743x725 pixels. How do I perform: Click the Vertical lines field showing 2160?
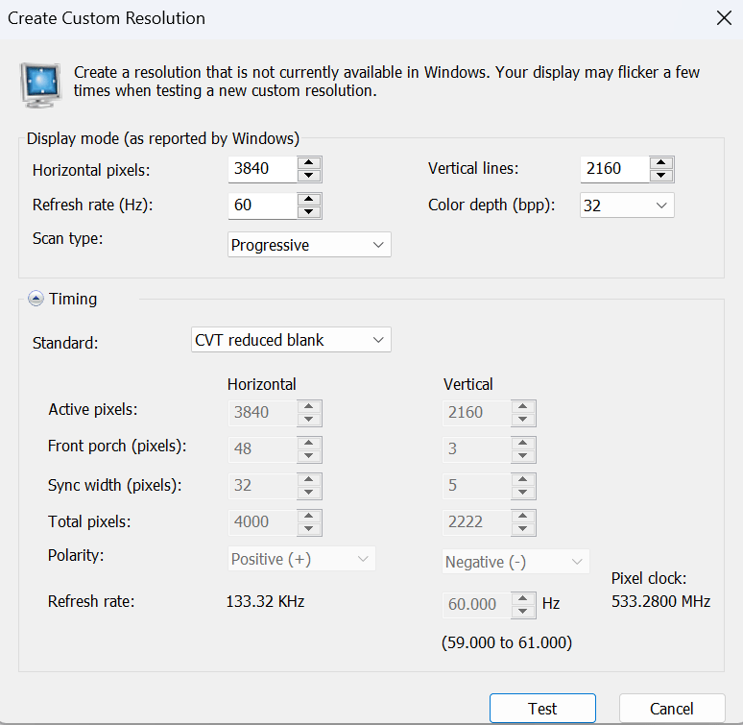click(x=614, y=169)
